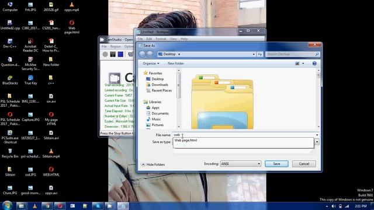Select McAfee Security Scan desktop icon
Screen dimensions: 374x210
(x=30, y=64)
